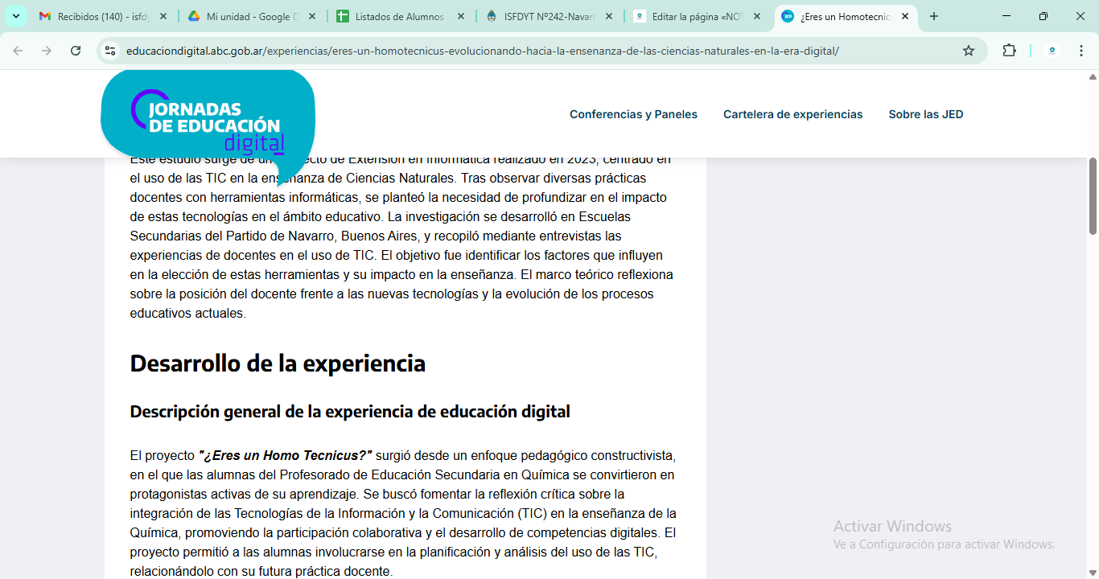Click the Gmail favicon on first tab
The width and height of the screenshot is (1099, 579).
pos(45,16)
